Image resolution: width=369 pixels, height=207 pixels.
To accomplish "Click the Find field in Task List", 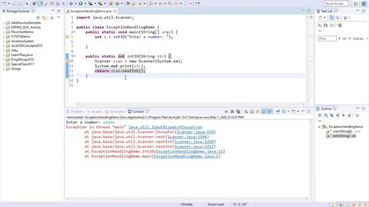I will click(x=327, y=39).
